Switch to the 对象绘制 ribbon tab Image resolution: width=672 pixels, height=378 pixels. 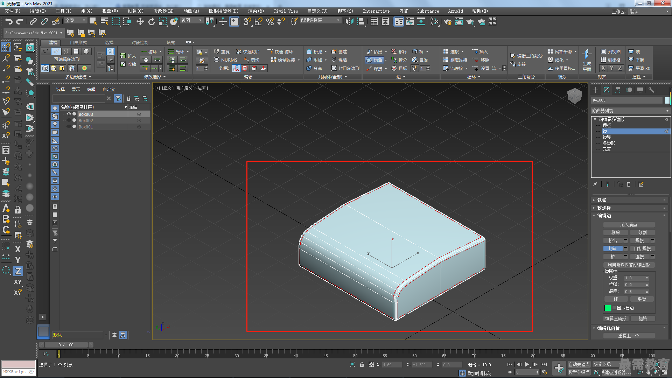(140, 42)
